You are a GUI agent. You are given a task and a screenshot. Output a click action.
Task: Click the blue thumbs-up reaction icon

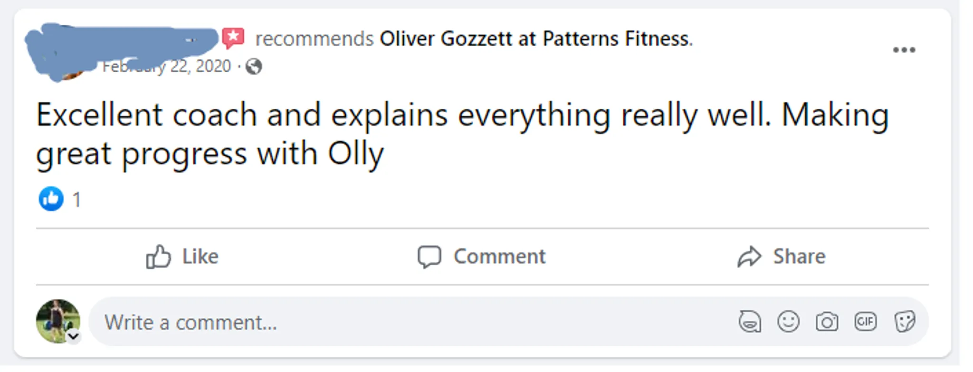51,199
